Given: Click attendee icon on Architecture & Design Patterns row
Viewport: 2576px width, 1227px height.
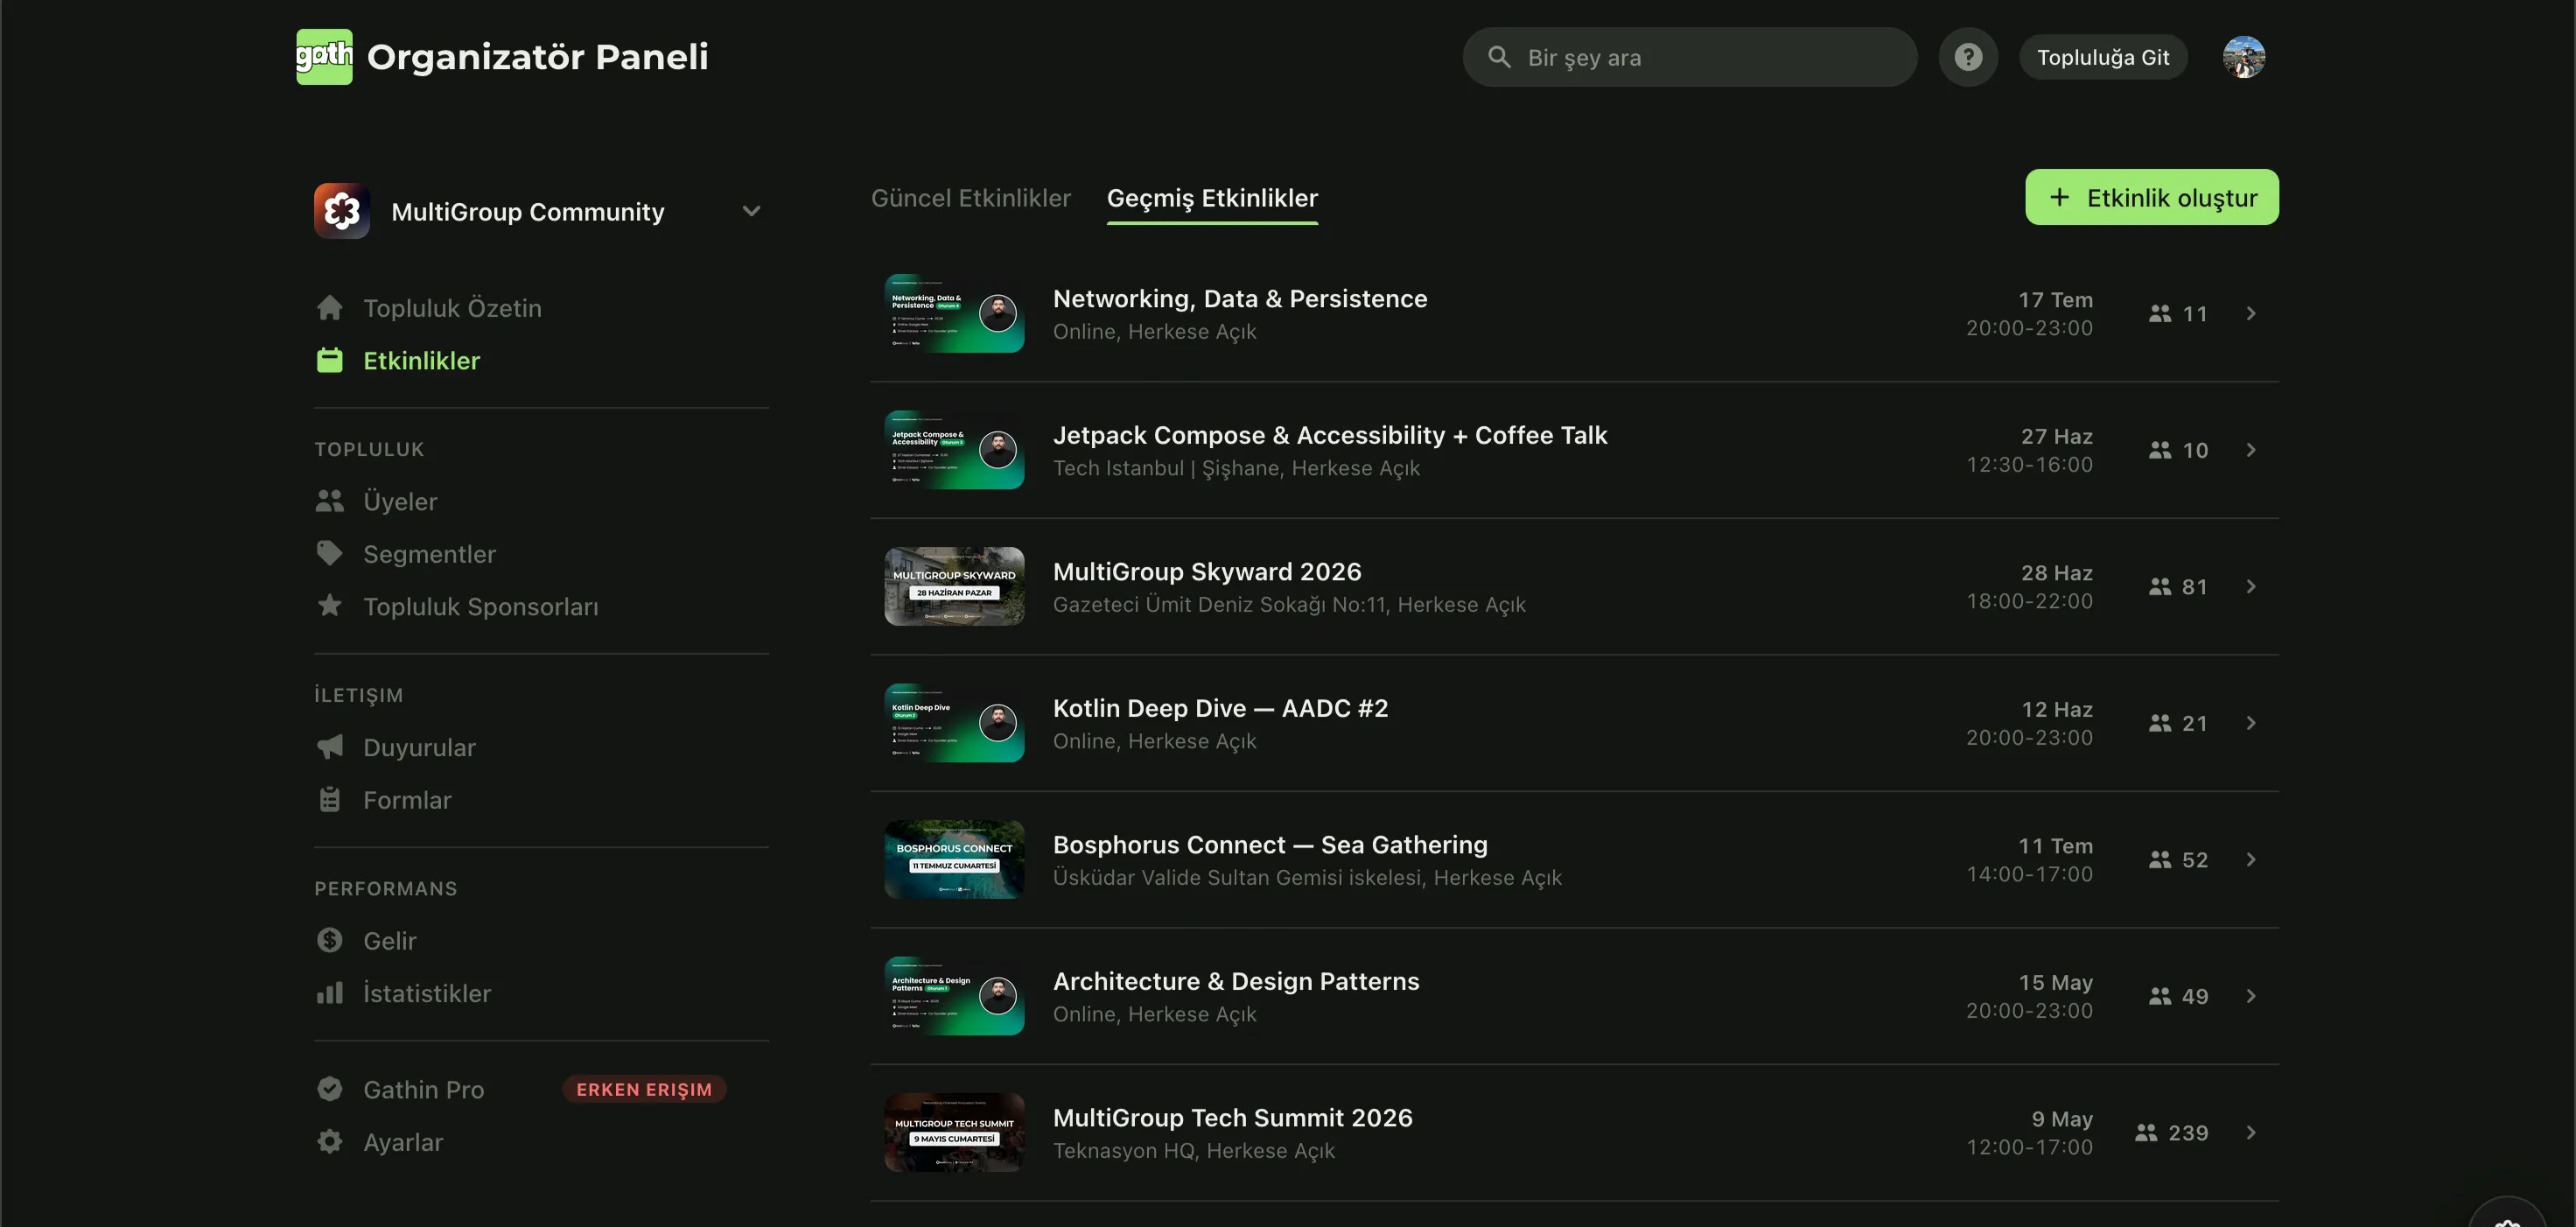Looking at the screenshot, I should [x=2160, y=996].
